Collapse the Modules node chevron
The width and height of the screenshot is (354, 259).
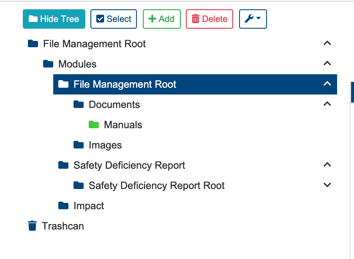(327, 63)
